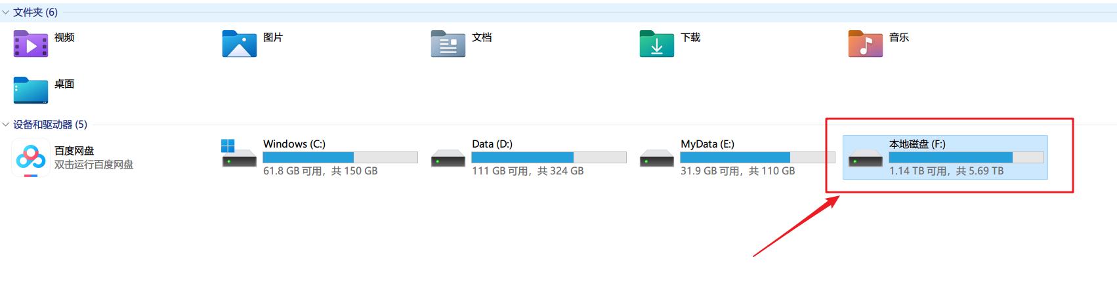The height and width of the screenshot is (303, 1117).
Task: Open the 下载 downloads folder icon
Action: coord(656,44)
